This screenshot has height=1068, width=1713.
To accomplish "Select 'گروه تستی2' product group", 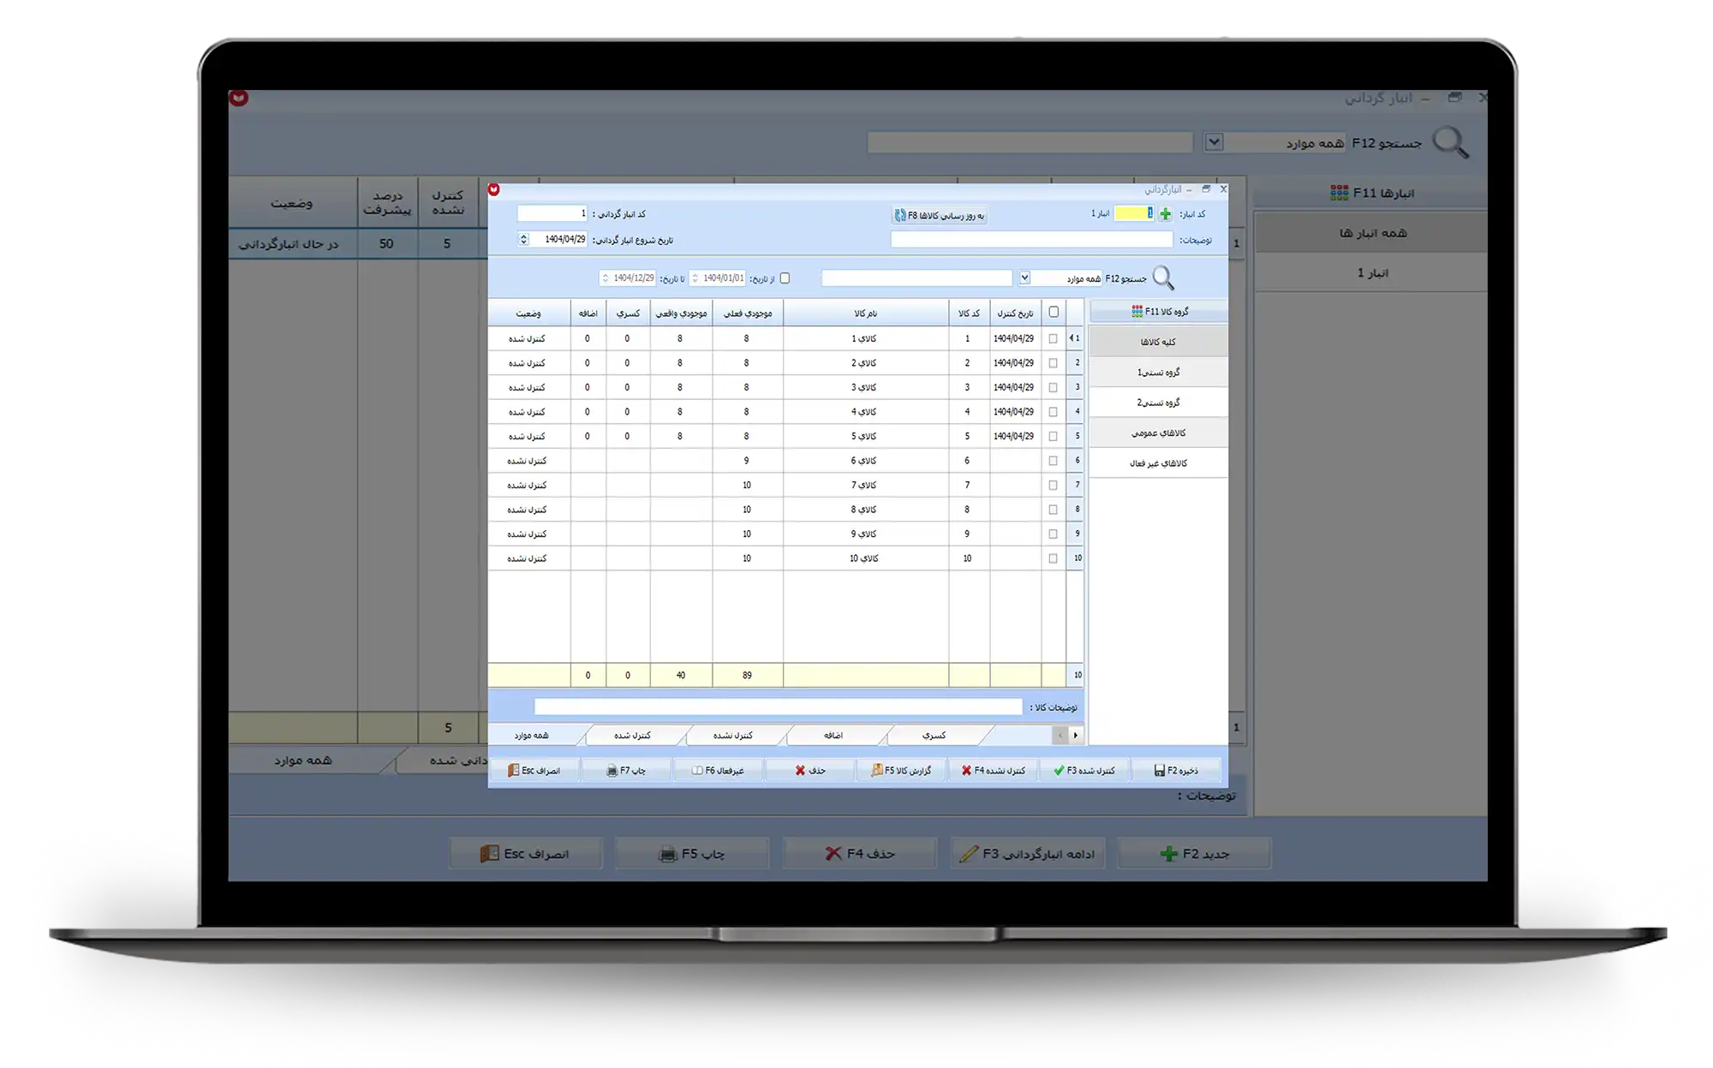I will point(1158,403).
